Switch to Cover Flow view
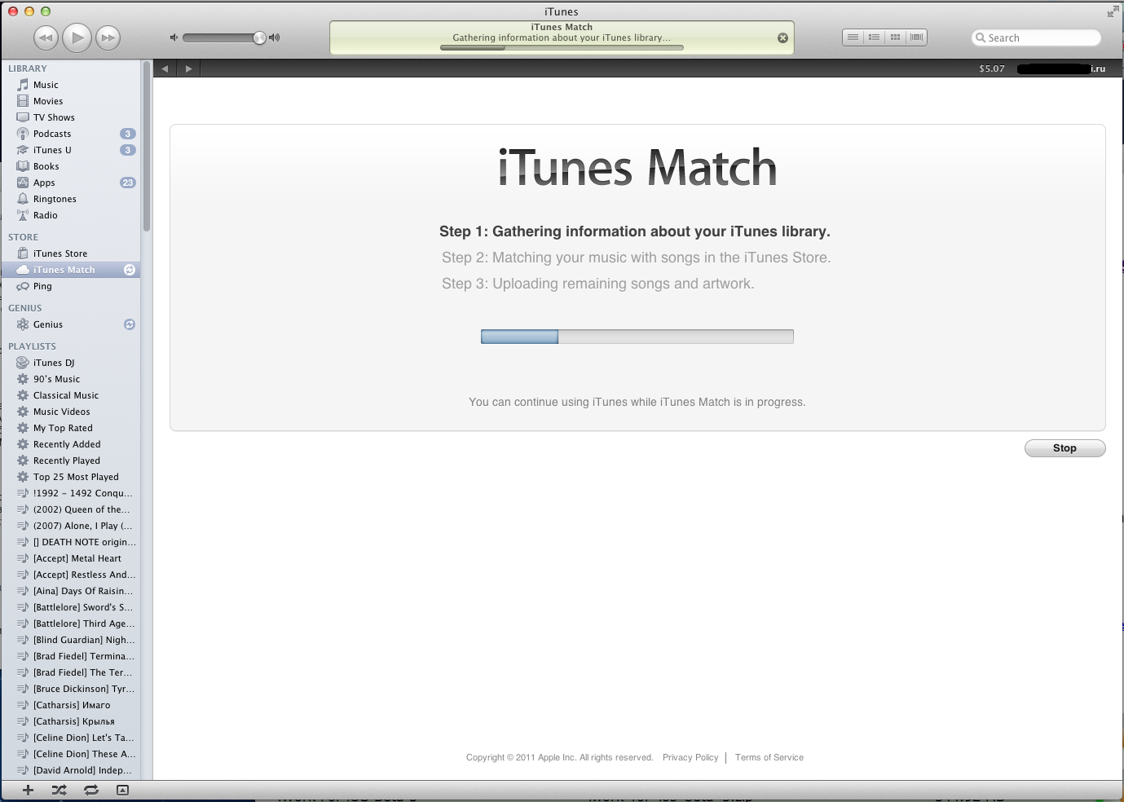Screen dimensions: 1124x802 pos(916,37)
